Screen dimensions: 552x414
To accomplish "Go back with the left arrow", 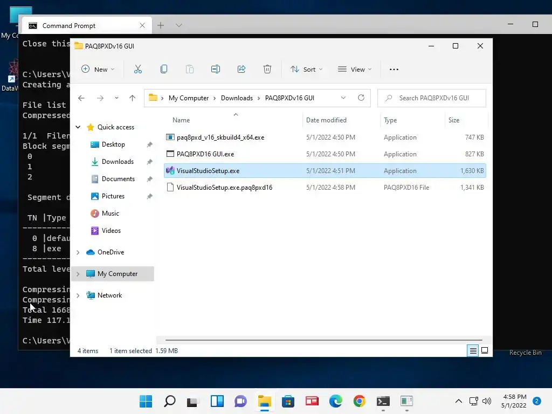I will 81,98.
